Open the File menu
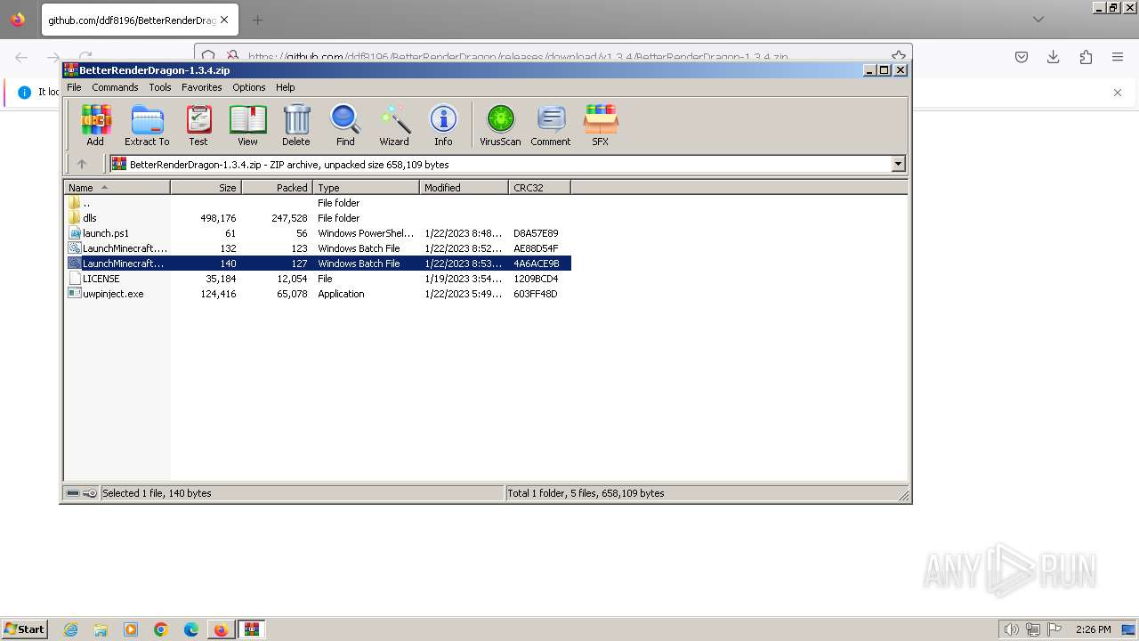1139x641 pixels. [x=74, y=87]
